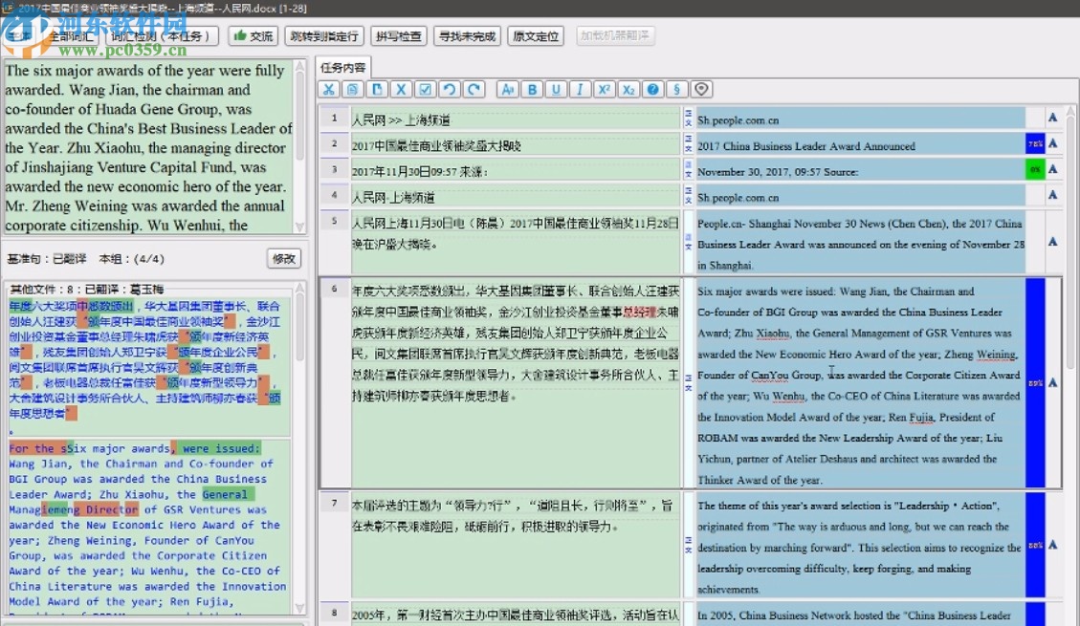This screenshot has width=1080, height=626.
Task: Apply Underline formatting with the U icon
Action: coord(556,89)
